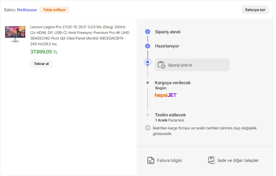Open the Lenovo monitor product thumbnail
Image resolution: width=276 pixels, height=176 pixels.
click(x=15, y=34)
